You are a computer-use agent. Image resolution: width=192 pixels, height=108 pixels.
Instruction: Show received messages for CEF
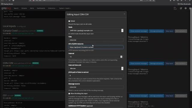coord(139,96)
